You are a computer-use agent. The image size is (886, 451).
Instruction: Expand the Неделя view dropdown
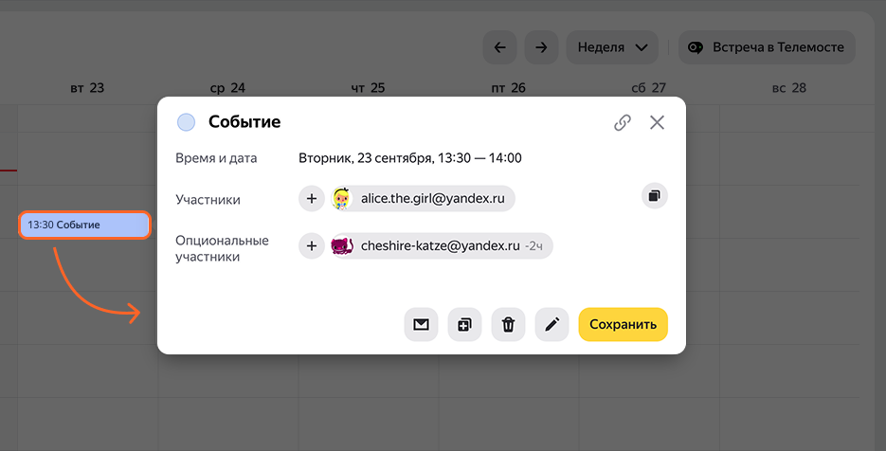(x=612, y=47)
